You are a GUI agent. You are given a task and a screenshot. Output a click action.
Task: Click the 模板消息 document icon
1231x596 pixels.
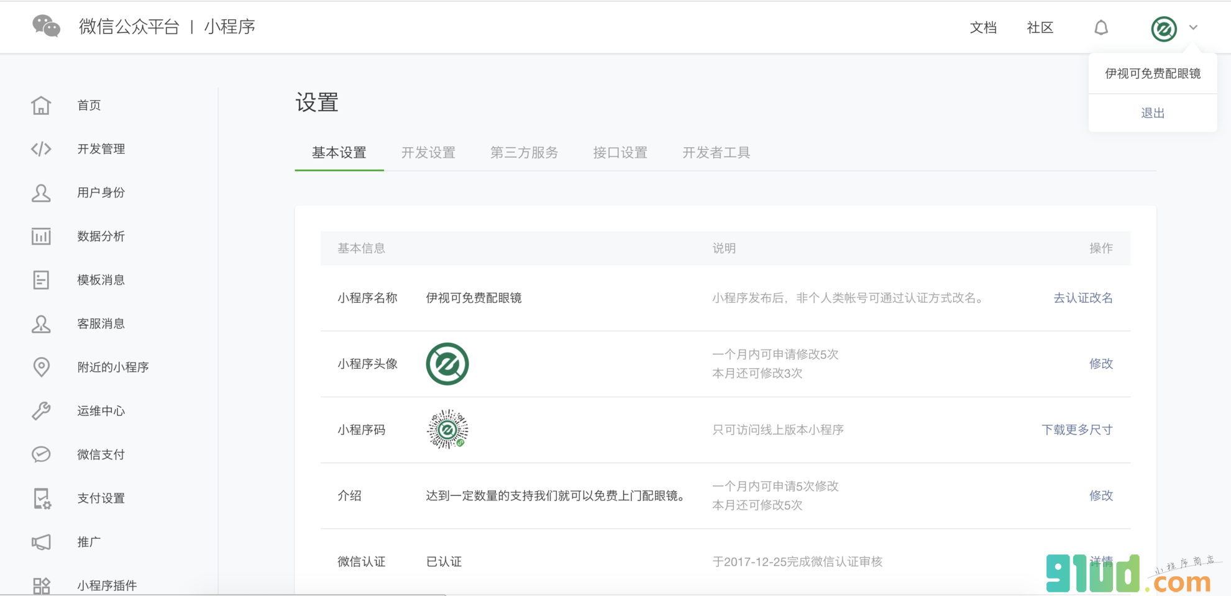pos(41,280)
